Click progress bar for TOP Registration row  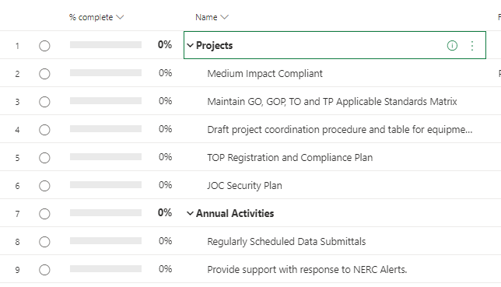pyautogui.click(x=106, y=156)
